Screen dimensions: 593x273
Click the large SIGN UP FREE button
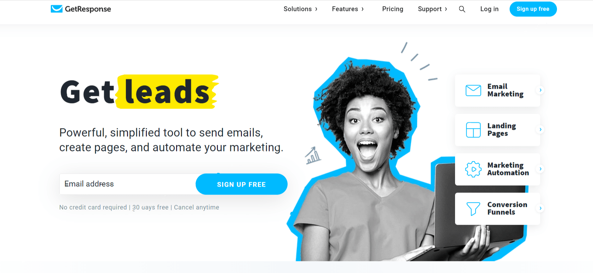coord(241,184)
